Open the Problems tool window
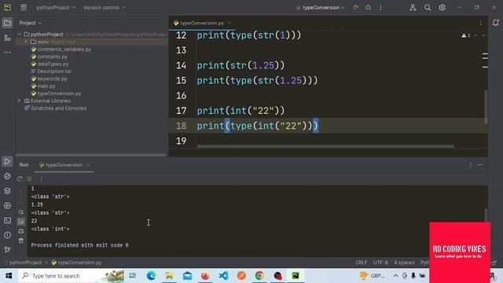 (x=7, y=235)
